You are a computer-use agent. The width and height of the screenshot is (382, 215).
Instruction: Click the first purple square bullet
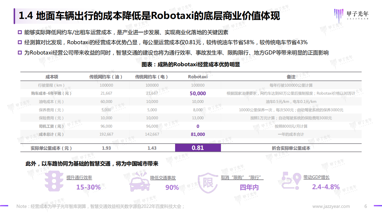(20, 32)
